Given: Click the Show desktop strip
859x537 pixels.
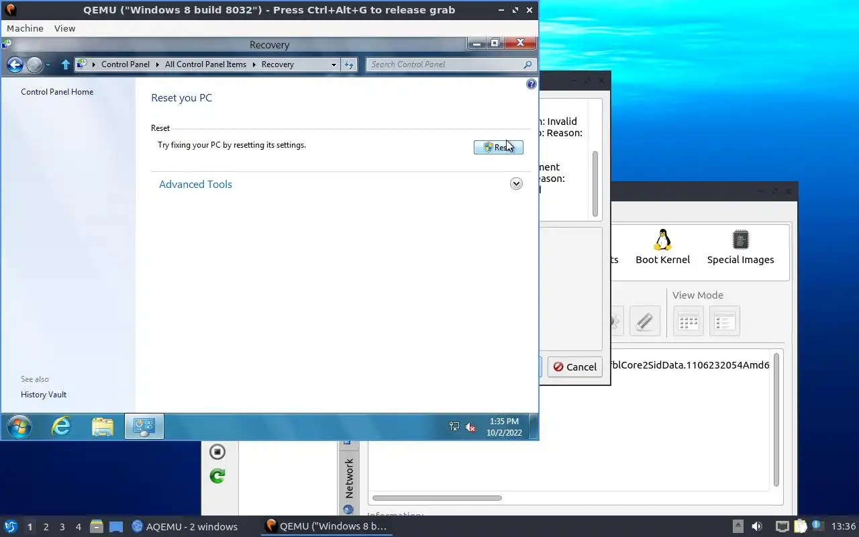Looking at the screenshot, I should coord(534,426).
